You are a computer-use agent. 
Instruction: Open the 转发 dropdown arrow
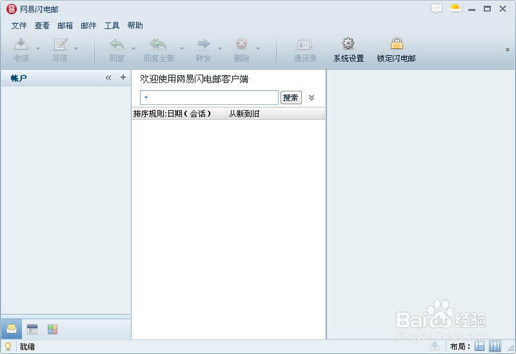(220, 49)
